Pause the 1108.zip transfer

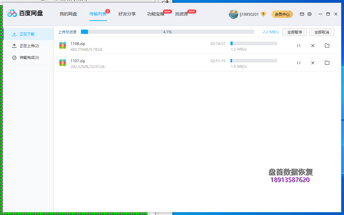tap(298, 46)
